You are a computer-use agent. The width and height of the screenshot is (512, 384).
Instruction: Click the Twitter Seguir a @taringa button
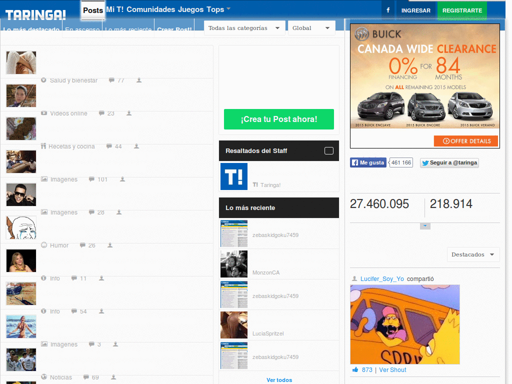tap(449, 162)
